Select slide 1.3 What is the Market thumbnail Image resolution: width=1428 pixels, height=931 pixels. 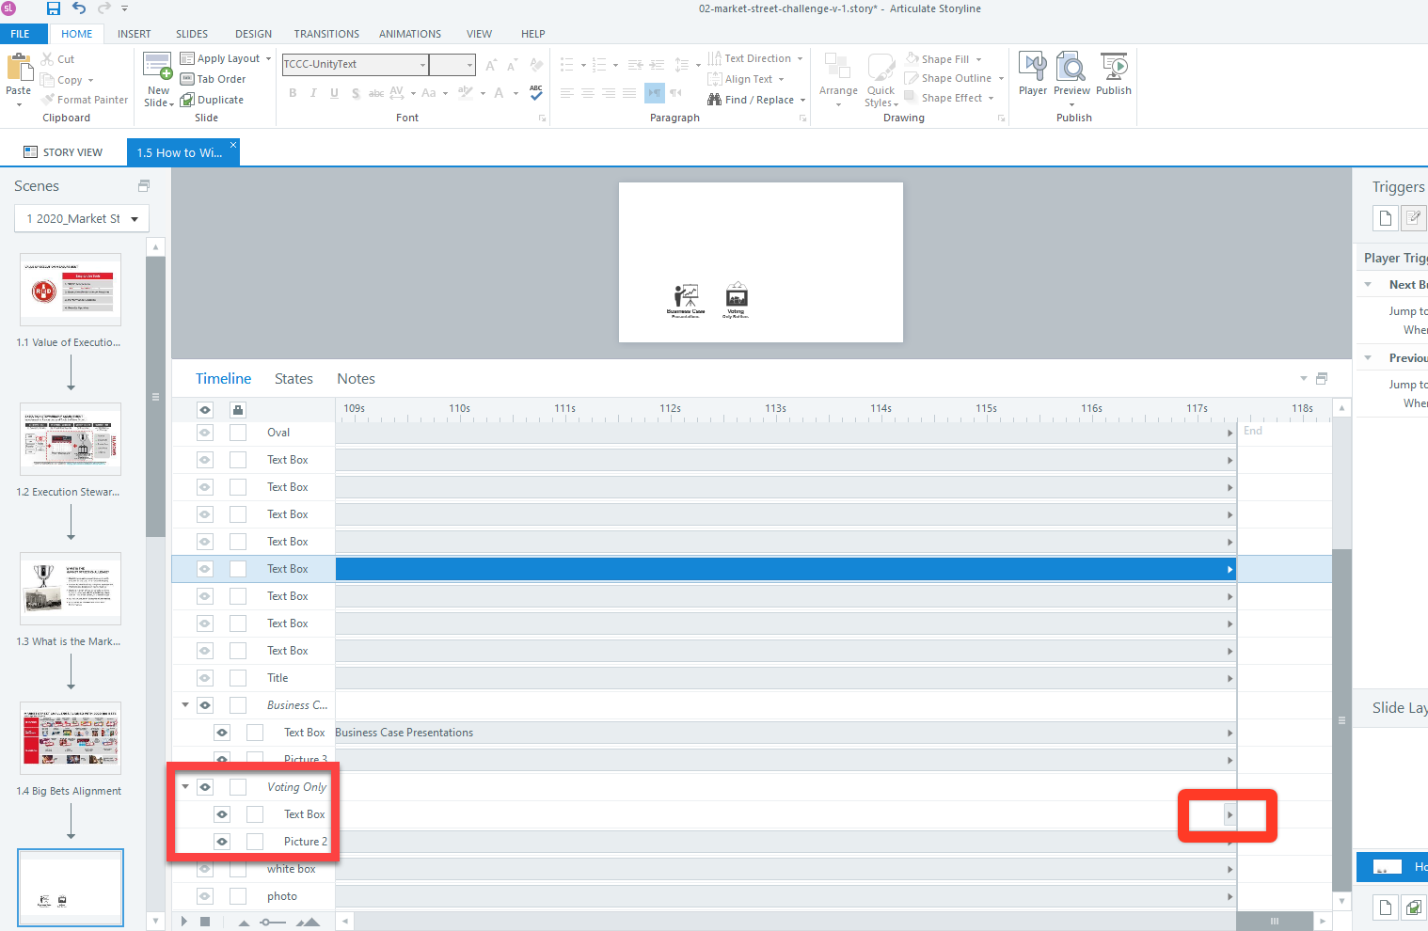point(71,589)
